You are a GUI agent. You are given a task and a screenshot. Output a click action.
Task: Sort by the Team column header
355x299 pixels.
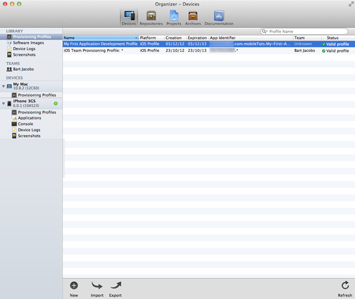coord(307,38)
